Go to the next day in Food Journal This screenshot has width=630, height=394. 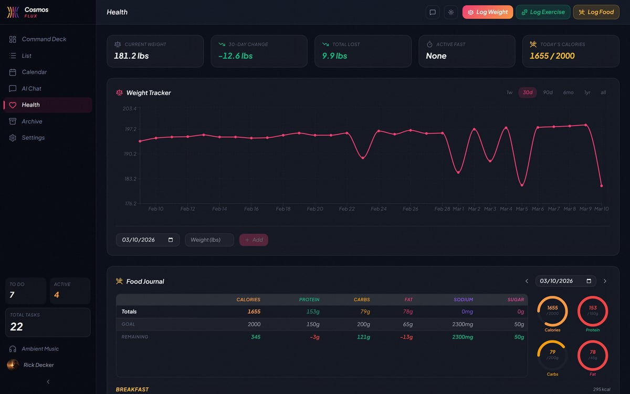click(604, 281)
